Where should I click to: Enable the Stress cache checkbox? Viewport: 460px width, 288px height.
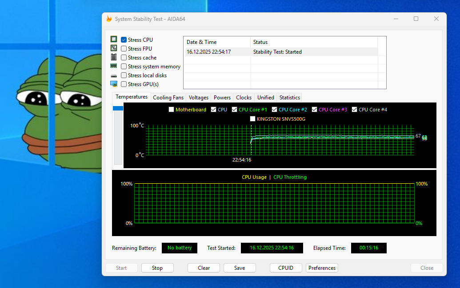point(124,58)
